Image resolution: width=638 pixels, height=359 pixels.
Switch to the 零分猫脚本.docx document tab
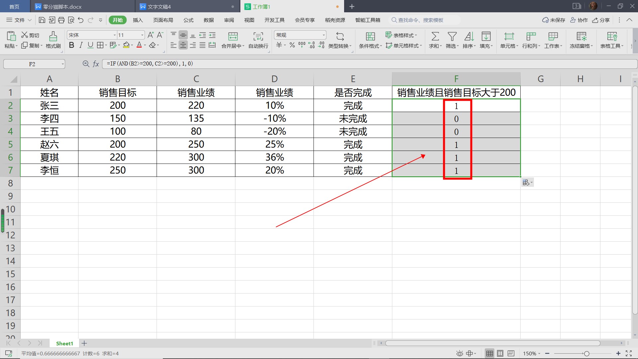62,7
